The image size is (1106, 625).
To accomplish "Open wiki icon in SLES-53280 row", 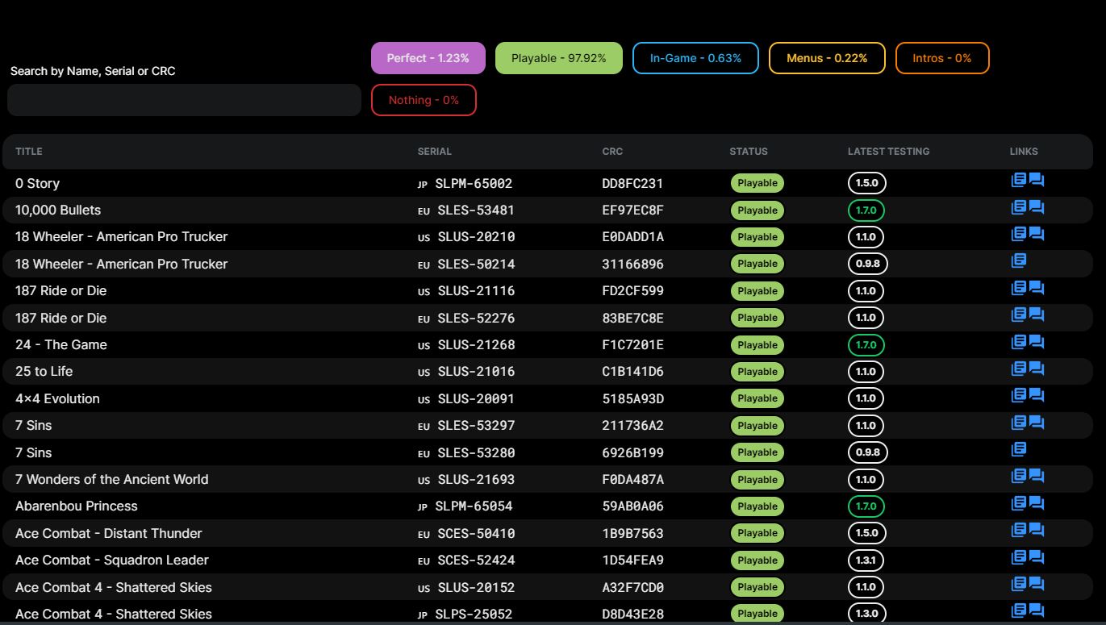I will tap(1019, 449).
